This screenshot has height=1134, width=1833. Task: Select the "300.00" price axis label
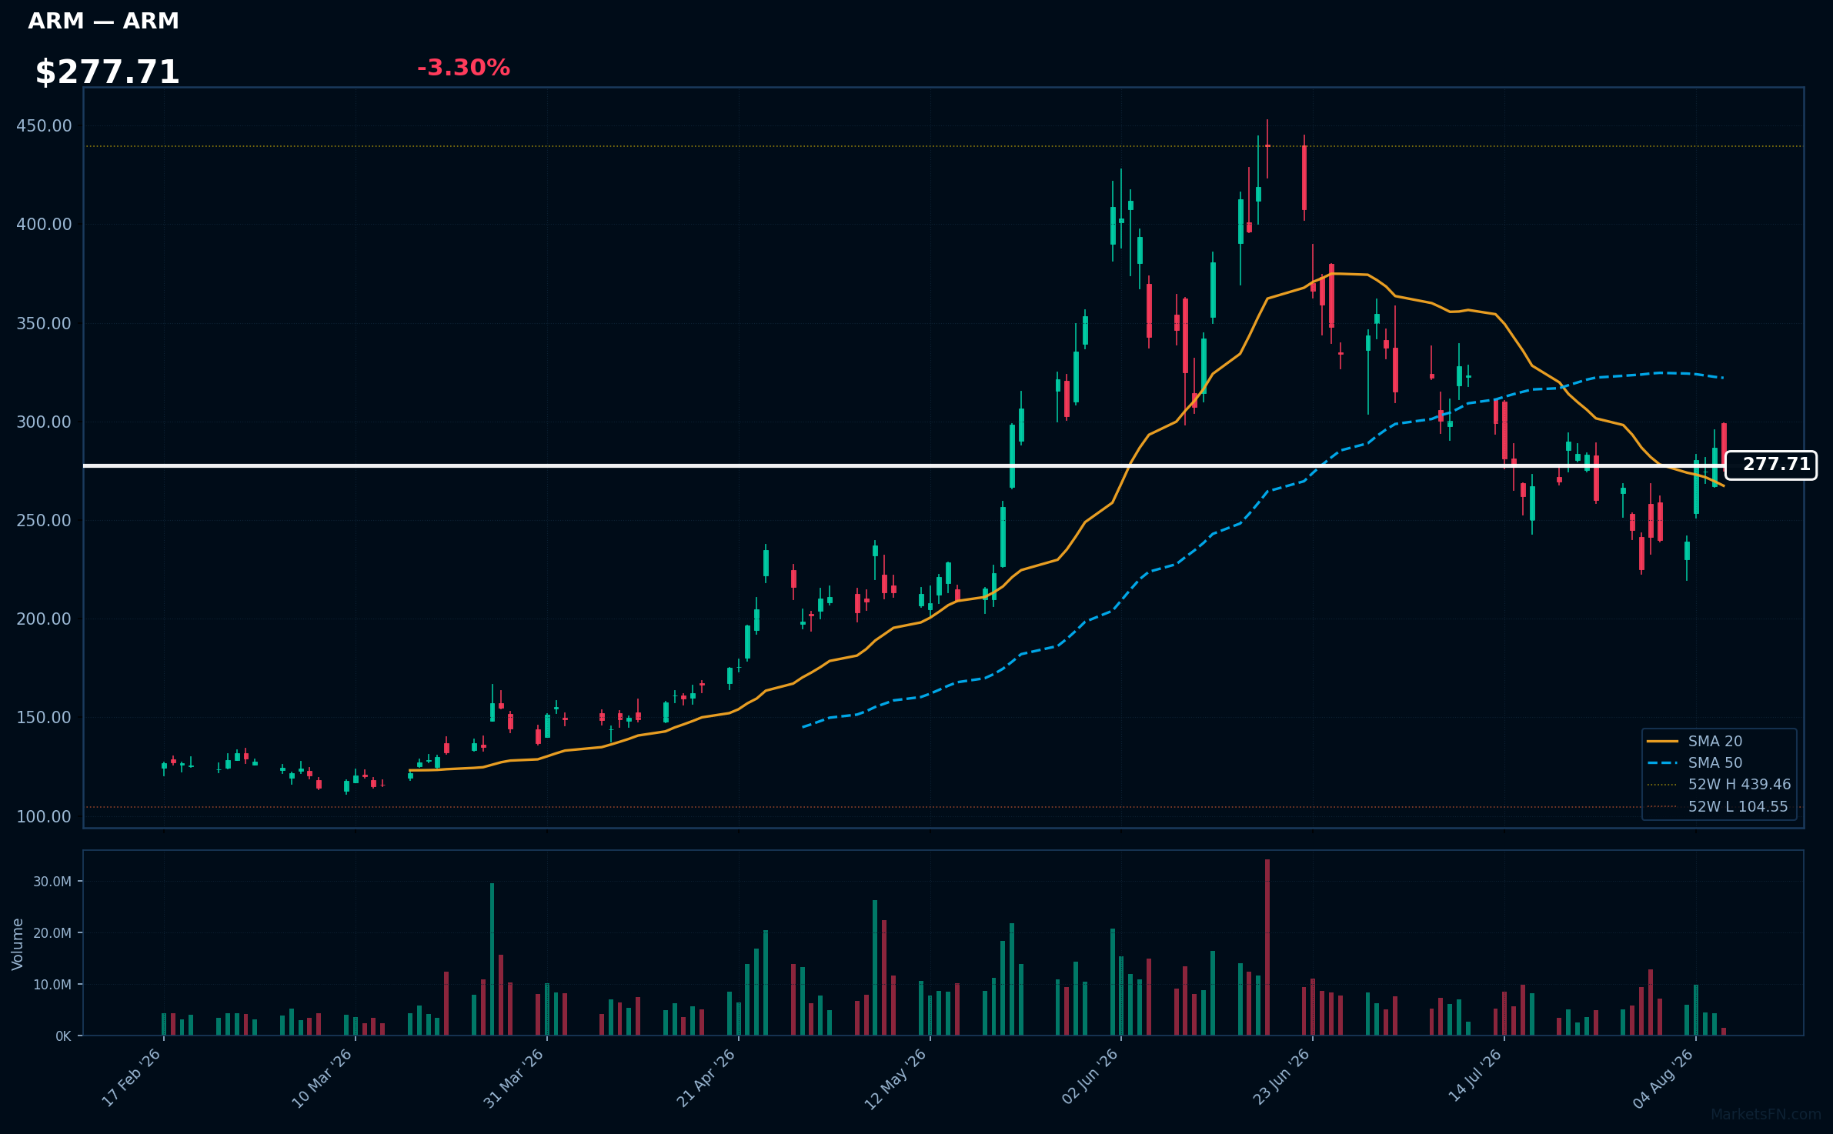point(44,422)
